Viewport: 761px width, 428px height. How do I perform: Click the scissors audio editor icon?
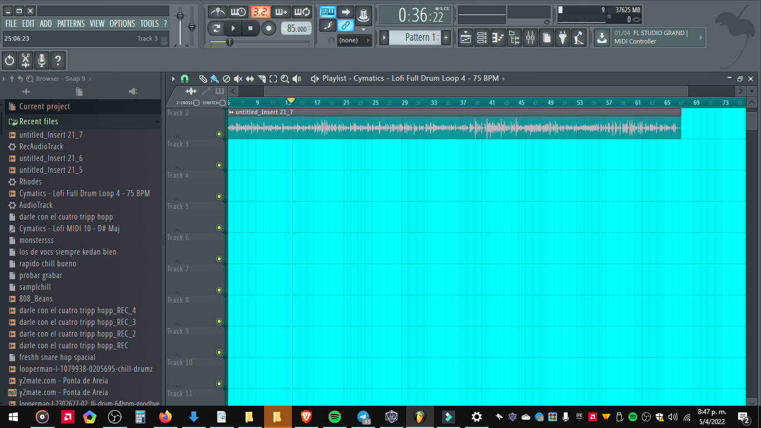pyautogui.click(x=26, y=60)
